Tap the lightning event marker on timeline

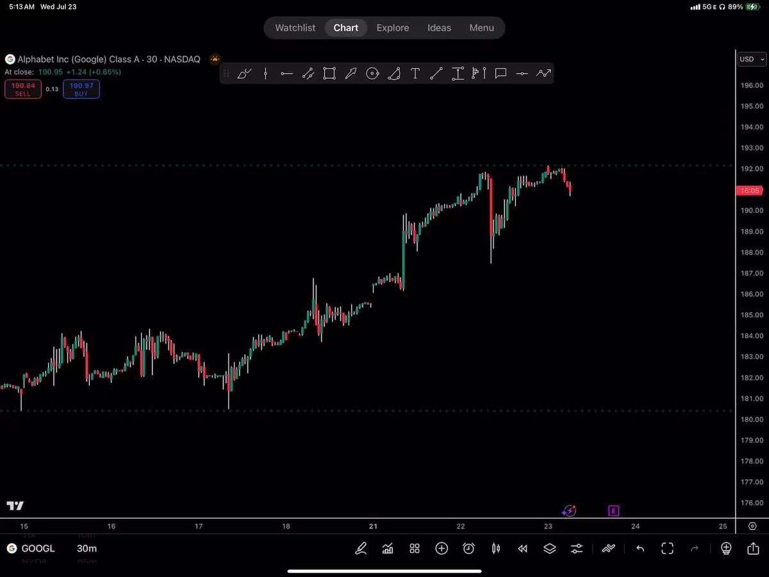click(569, 511)
